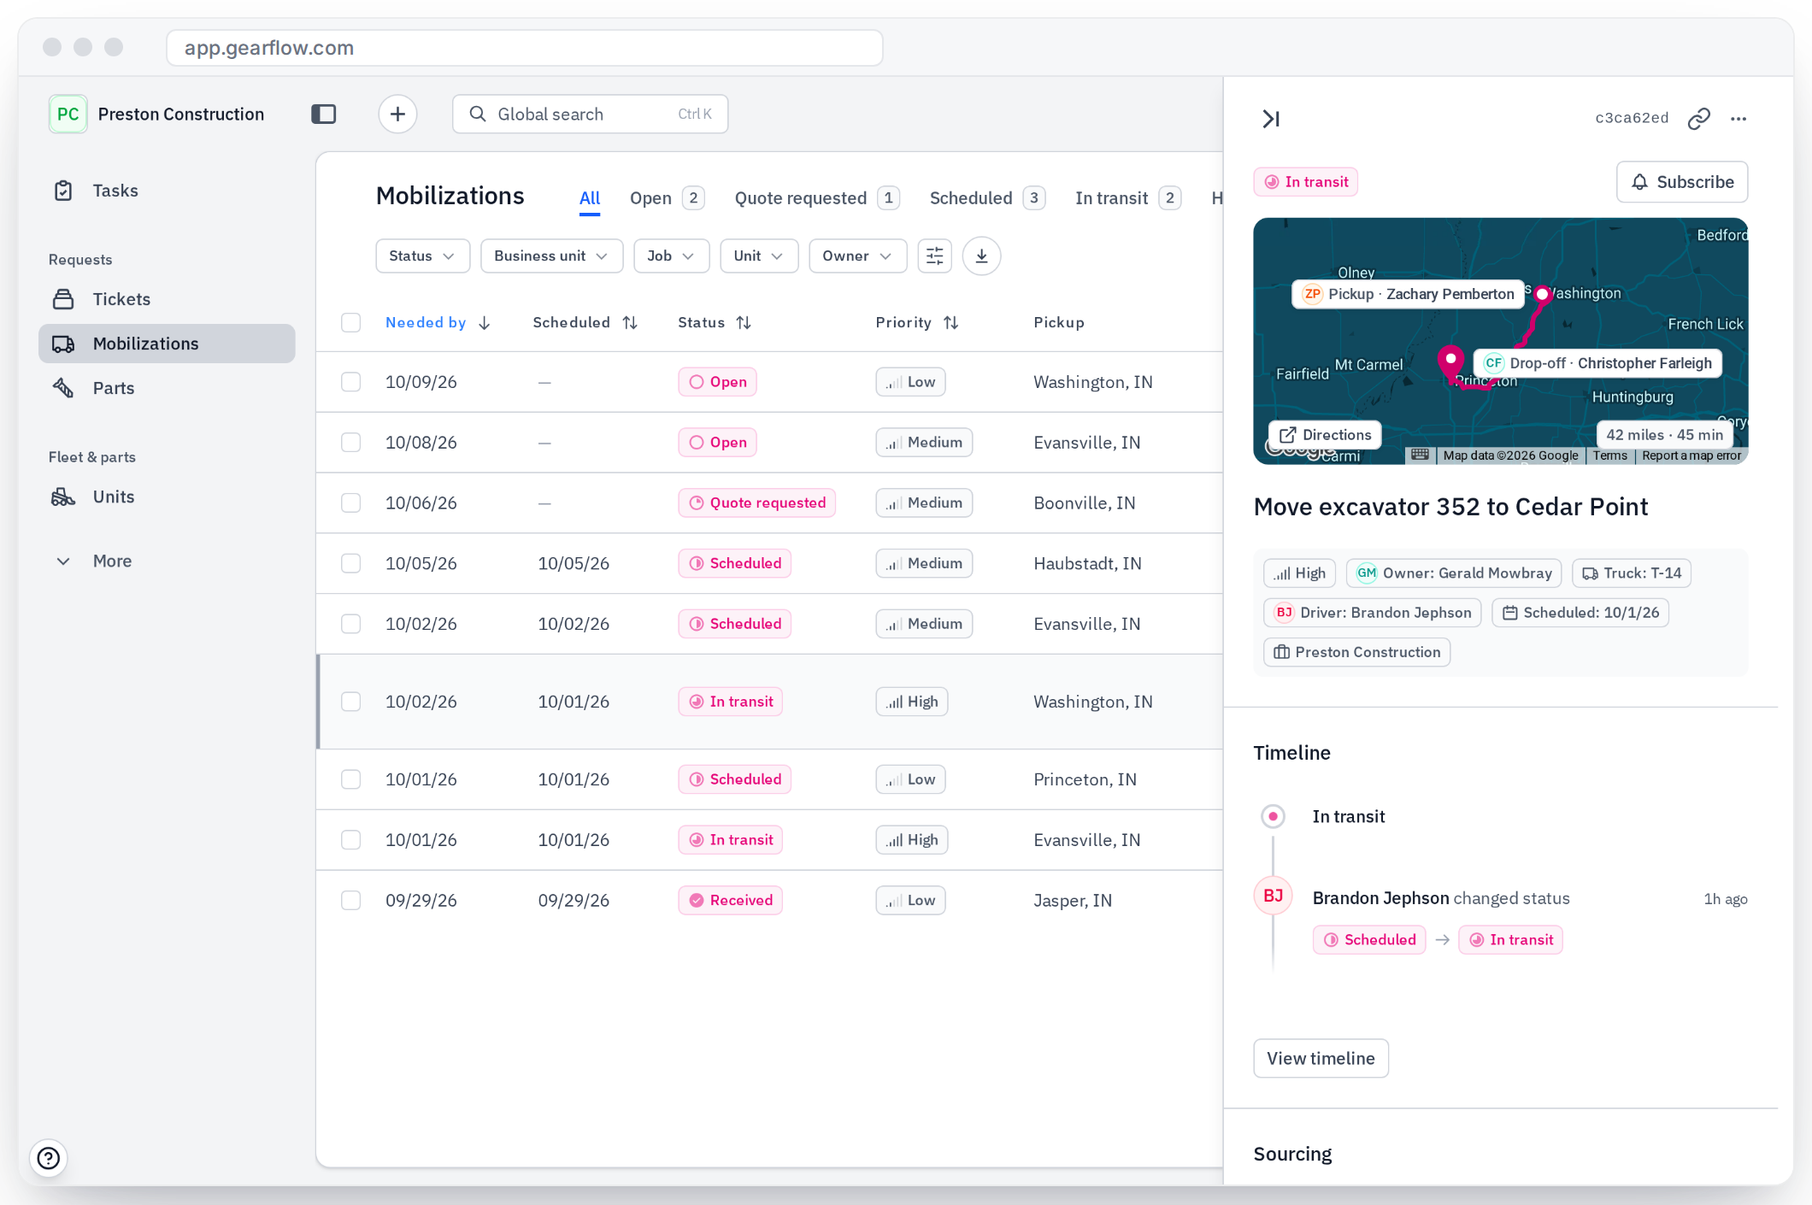Open Mobilizations in the sidebar
This screenshot has width=1812, height=1205.
(x=167, y=344)
